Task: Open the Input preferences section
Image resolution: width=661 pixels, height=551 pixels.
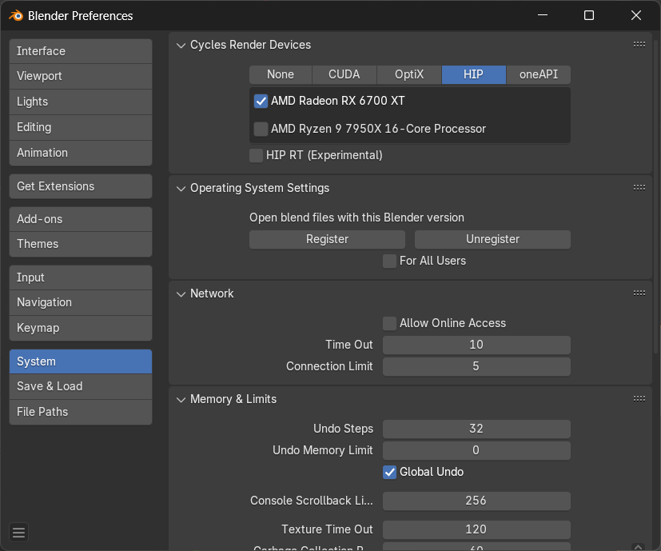Action: (x=81, y=277)
